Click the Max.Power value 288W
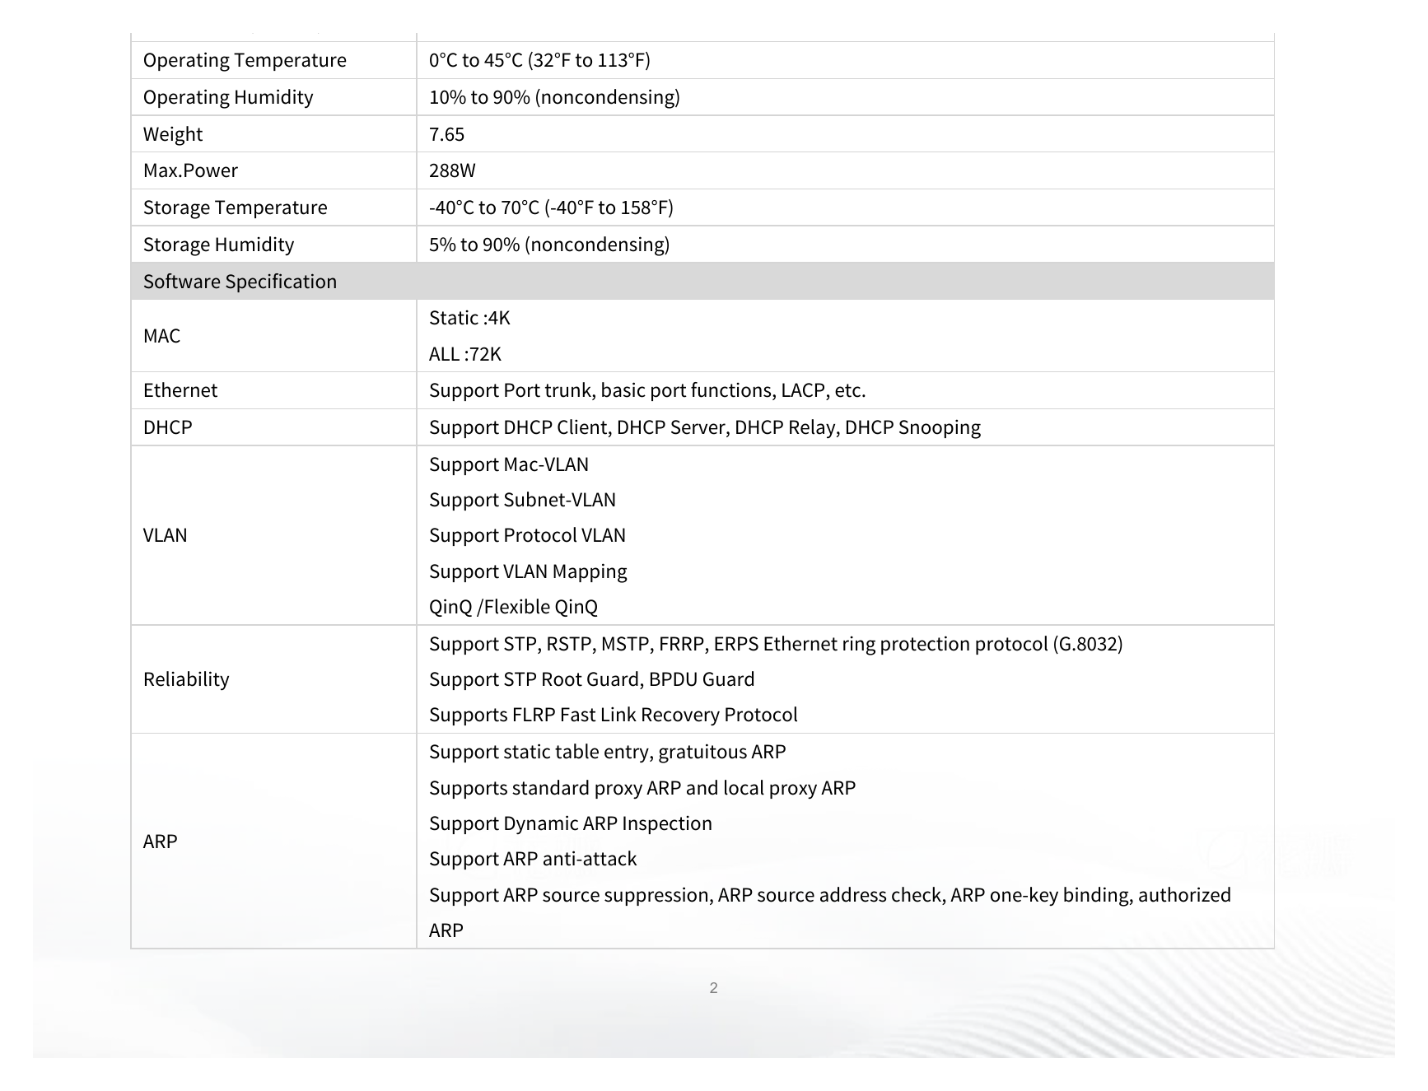This screenshot has height=1091, width=1428. [x=452, y=170]
